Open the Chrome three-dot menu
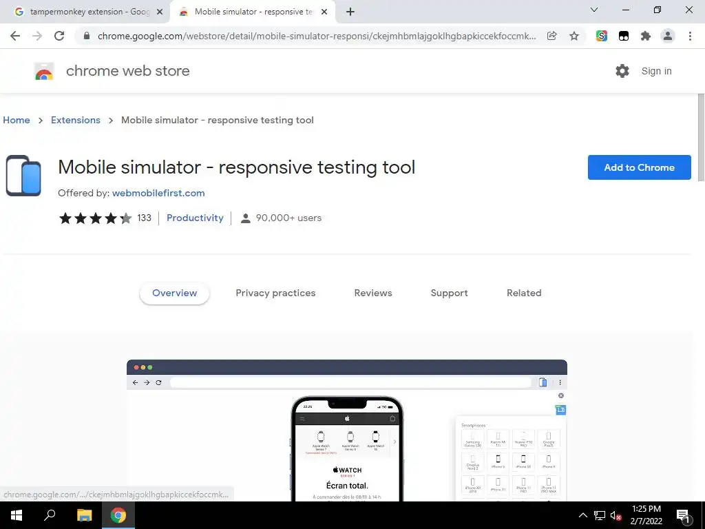This screenshot has width=705, height=529. tap(690, 36)
